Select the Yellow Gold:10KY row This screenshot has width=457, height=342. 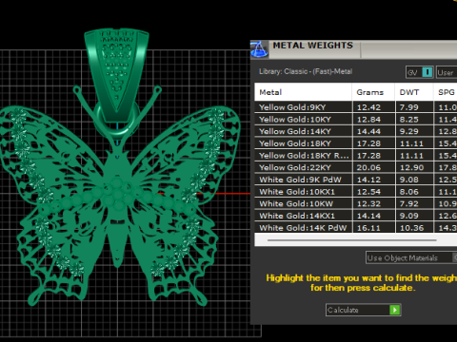356,119
